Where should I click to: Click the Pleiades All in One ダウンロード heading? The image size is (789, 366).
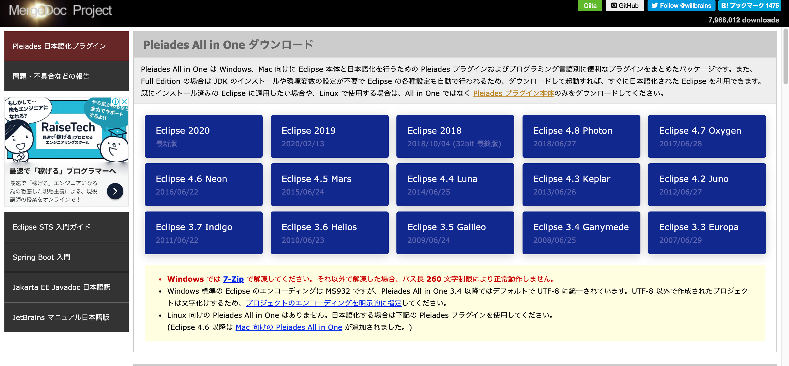click(228, 45)
